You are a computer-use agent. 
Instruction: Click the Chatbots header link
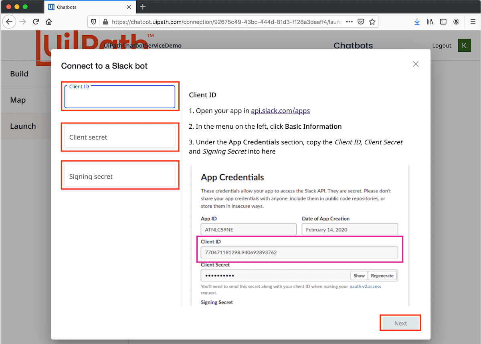(353, 45)
